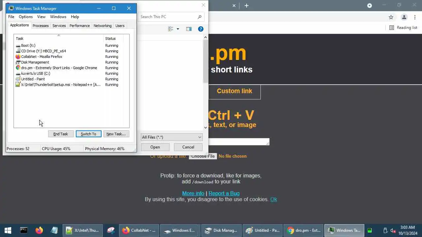Launch Command Prompt from the taskbar
The width and height of the screenshot is (422, 237).
point(24,230)
